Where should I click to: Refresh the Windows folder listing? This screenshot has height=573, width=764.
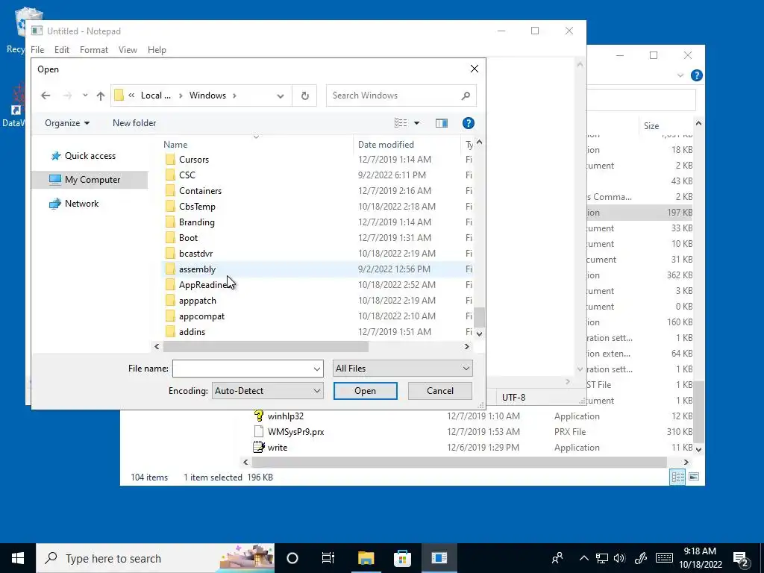click(x=304, y=95)
